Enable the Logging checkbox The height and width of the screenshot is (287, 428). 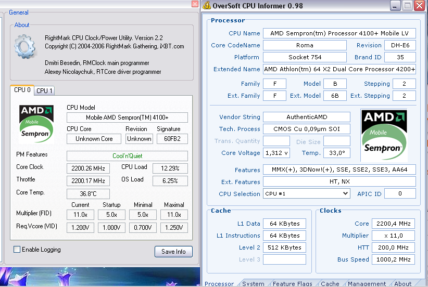coord(17,250)
